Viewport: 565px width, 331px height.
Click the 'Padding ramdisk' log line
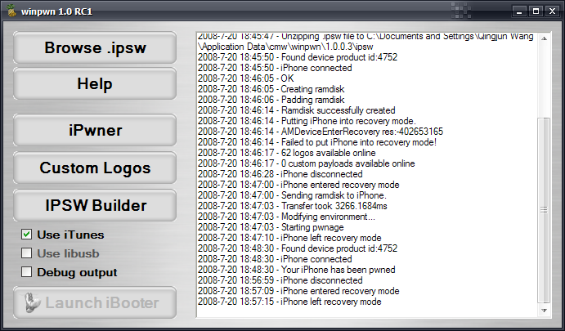click(271, 100)
